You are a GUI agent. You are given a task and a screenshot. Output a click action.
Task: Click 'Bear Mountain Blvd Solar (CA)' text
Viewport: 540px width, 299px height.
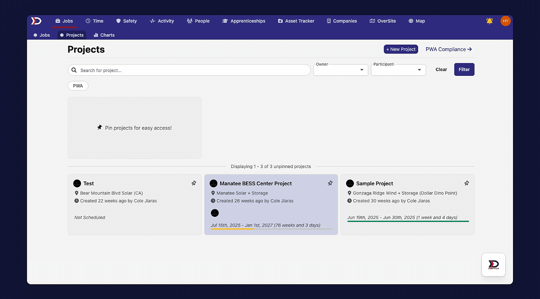click(x=111, y=193)
